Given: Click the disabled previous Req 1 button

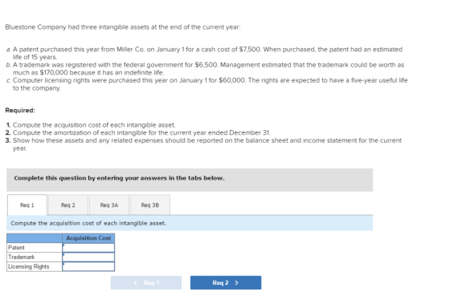Looking at the screenshot, I should click(146, 282).
